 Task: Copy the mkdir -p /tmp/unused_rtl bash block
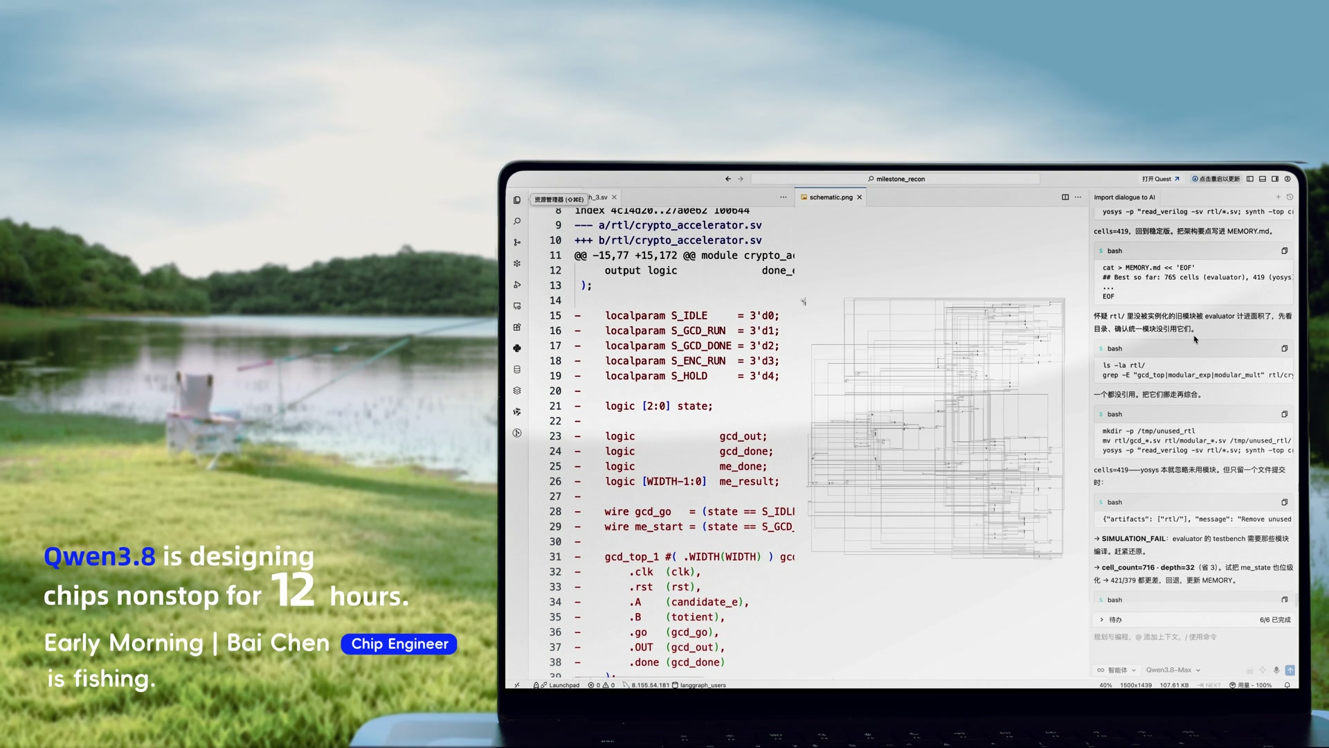tap(1285, 414)
